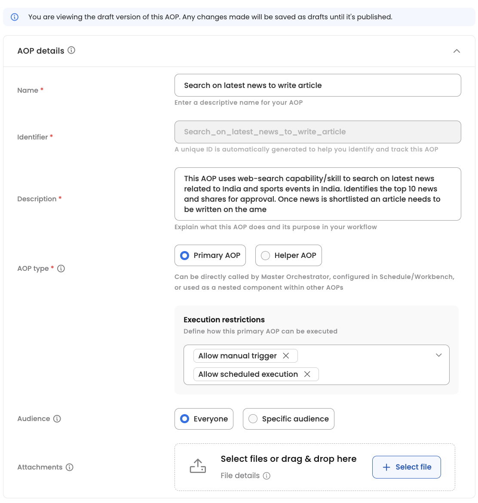Click into the Name text field
The height and width of the screenshot is (503, 478).
pyautogui.click(x=317, y=85)
